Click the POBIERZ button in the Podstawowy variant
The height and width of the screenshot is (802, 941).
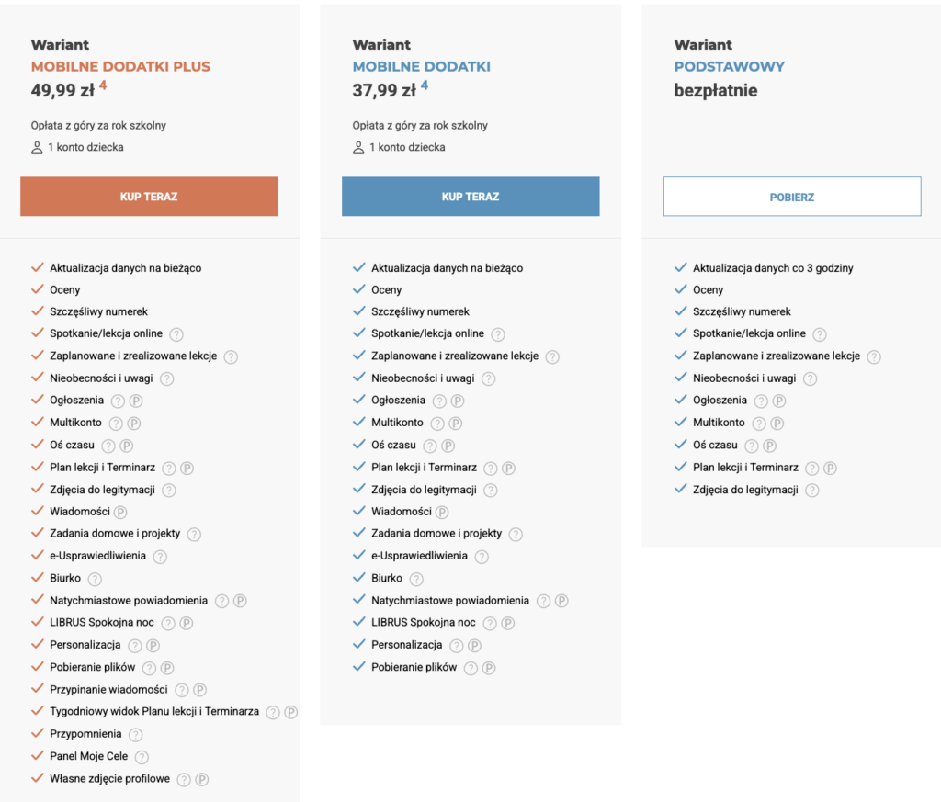click(792, 197)
